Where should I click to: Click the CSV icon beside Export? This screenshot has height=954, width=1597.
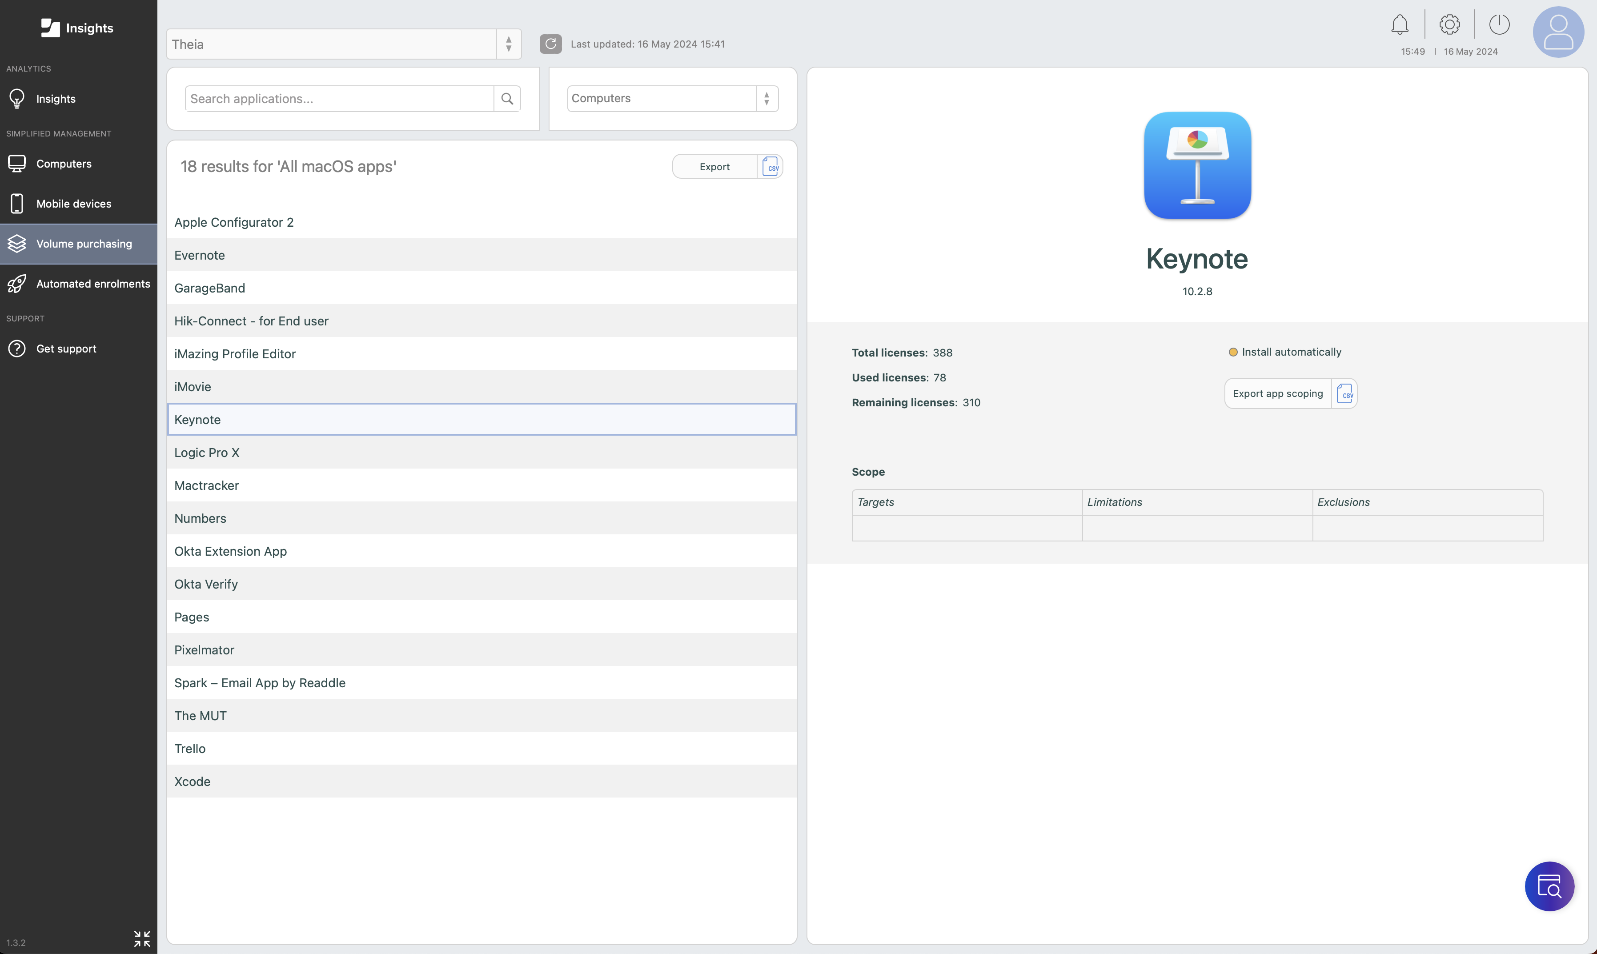coord(770,167)
